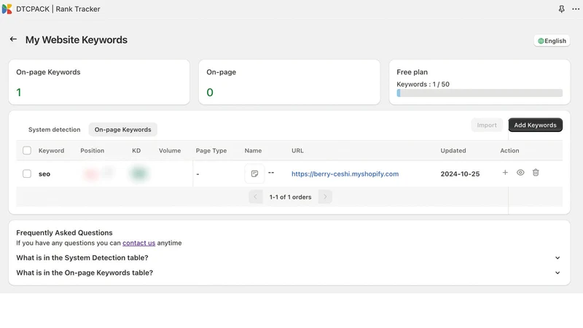Click the Import button
This screenshot has width=583, height=328.
pos(487,125)
